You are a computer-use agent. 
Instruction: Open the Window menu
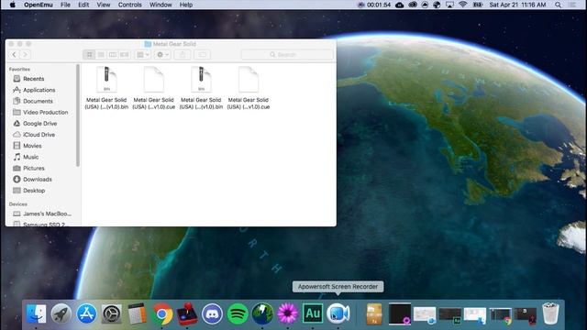tap(161, 5)
